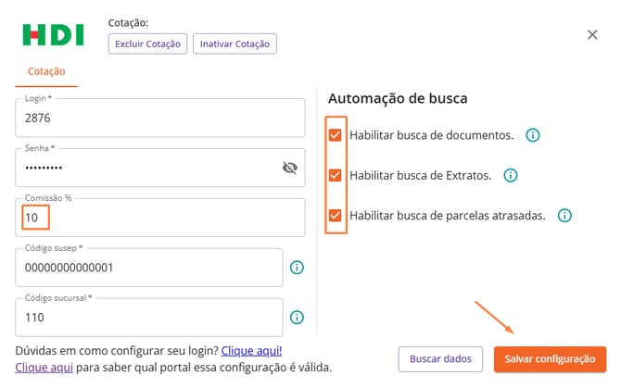The width and height of the screenshot is (621, 388).
Task: Click info icon beside parcelas atrasadas
Action: pos(564,216)
